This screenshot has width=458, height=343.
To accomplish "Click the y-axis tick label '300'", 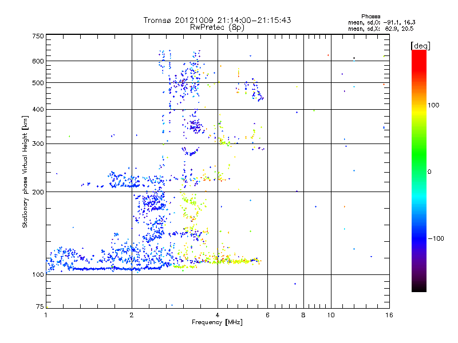I will [38, 143].
